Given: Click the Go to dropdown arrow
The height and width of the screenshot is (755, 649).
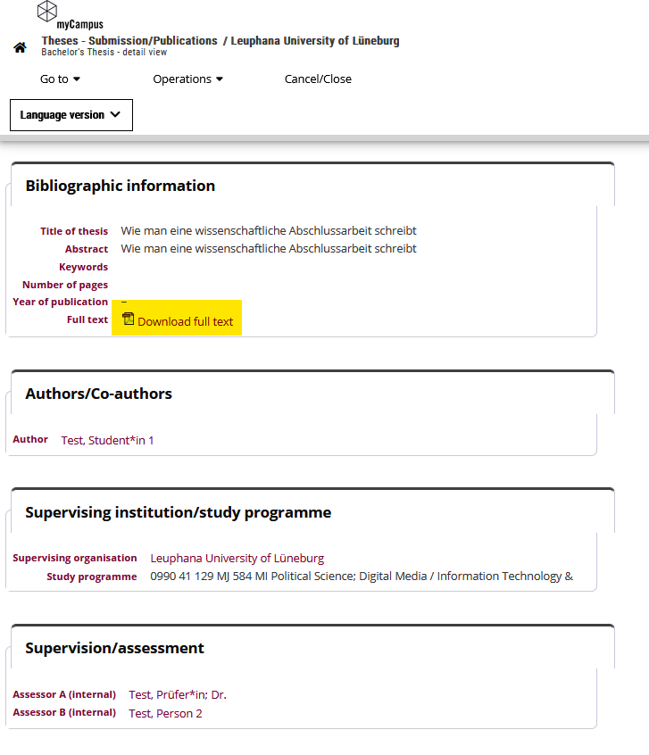Looking at the screenshot, I should [77, 79].
